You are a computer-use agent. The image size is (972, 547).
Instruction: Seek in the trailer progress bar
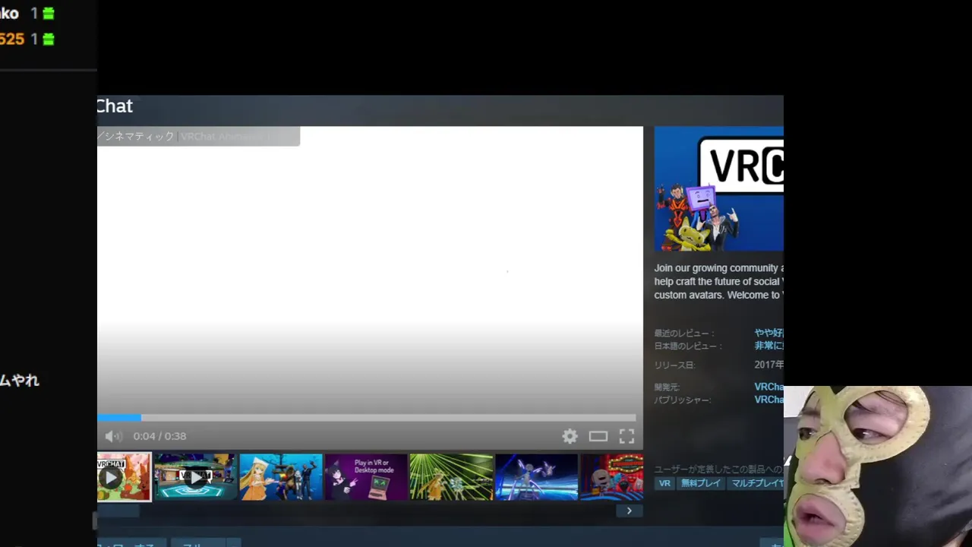[x=366, y=418]
